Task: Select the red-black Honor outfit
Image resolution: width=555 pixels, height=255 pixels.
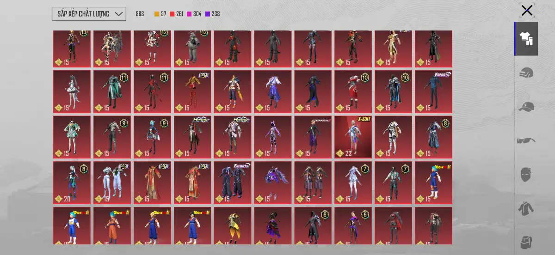Action: point(192,137)
